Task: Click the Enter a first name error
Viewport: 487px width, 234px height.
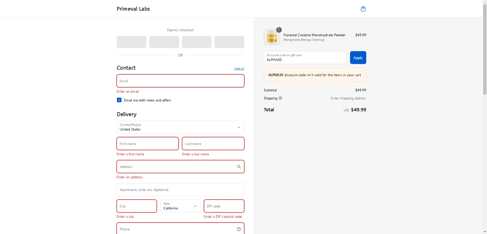Action: coord(130,154)
